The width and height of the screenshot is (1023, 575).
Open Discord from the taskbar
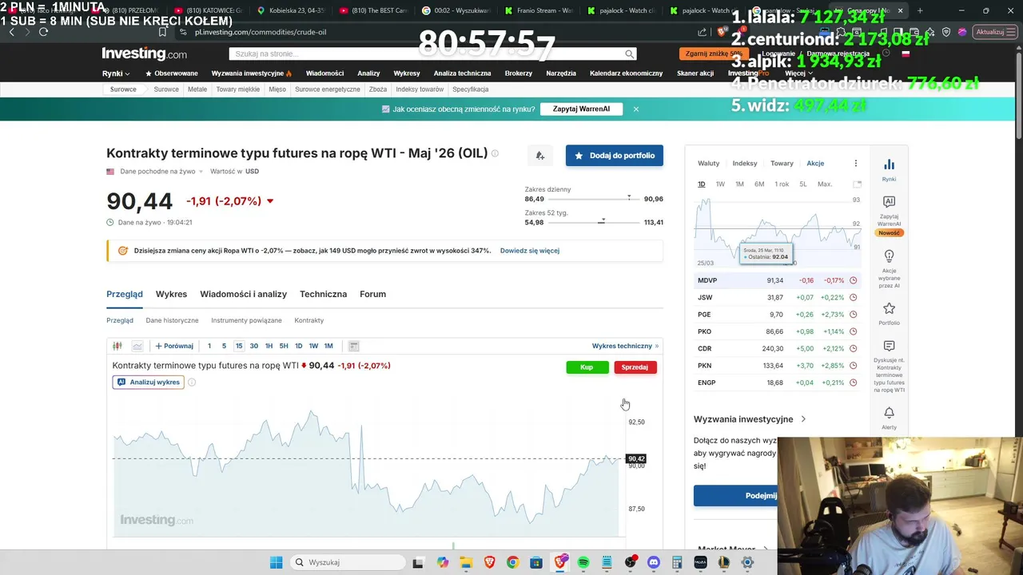coord(654,562)
